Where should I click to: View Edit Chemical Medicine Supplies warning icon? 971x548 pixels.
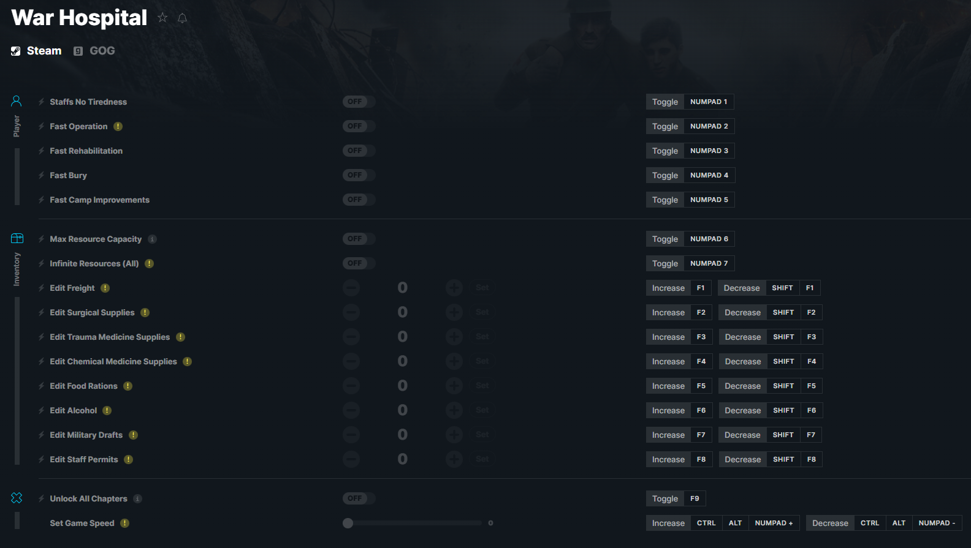point(188,361)
